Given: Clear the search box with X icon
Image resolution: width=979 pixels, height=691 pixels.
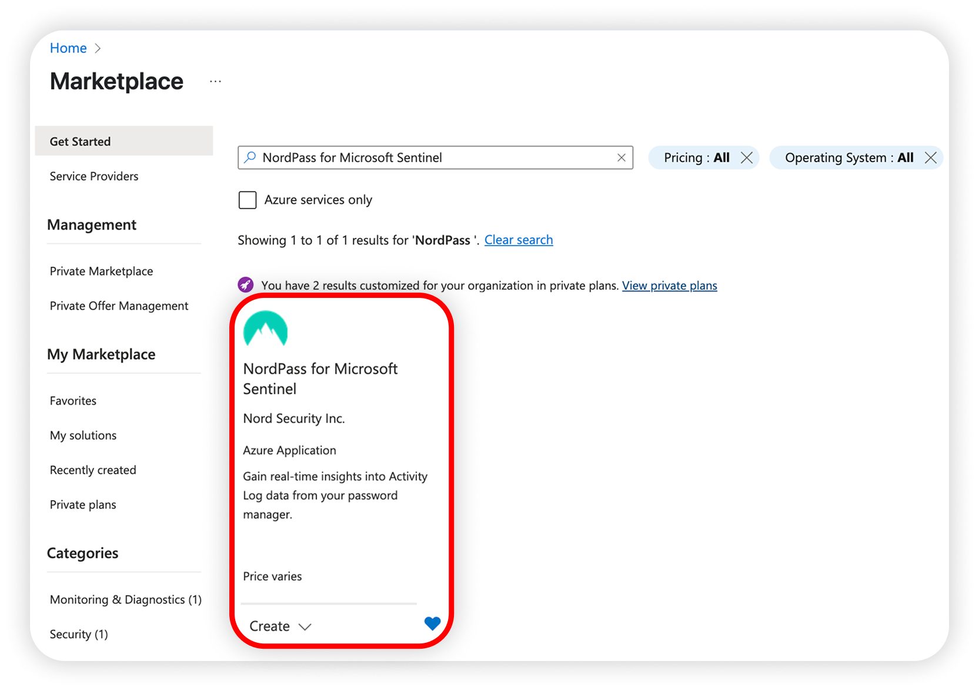Looking at the screenshot, I should pos(621,157).
